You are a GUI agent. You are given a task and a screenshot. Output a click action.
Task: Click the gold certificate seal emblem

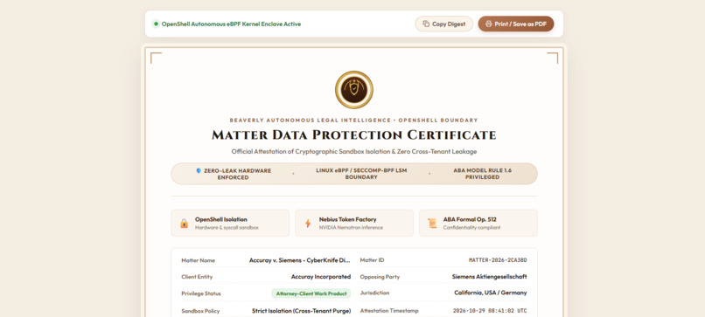pyautogui.click(x=354, y=90)
